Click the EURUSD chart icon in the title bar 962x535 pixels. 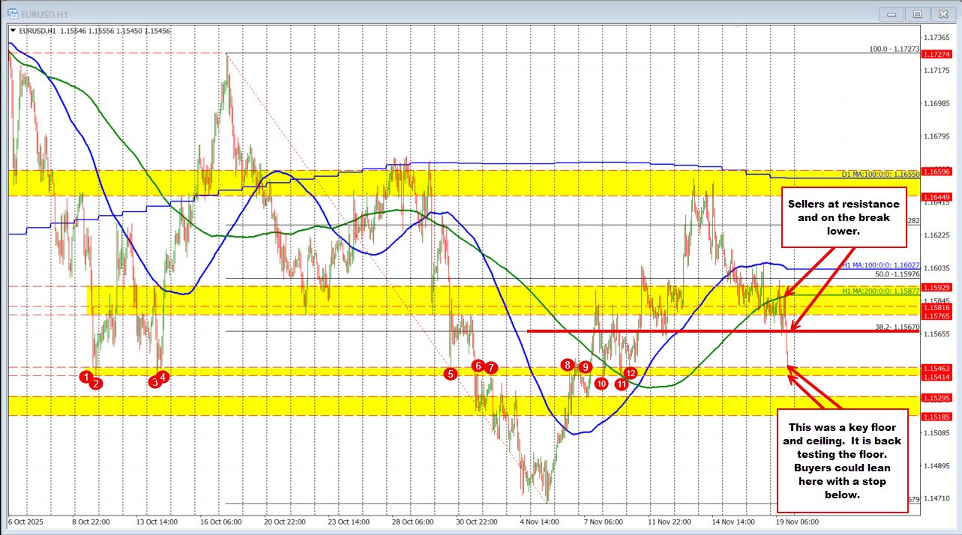(x=13, y=13)
